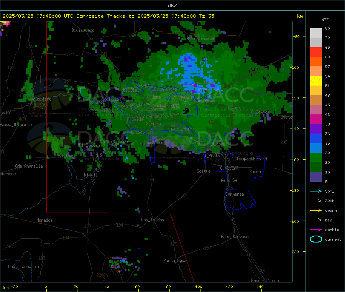345x292 pixels.
Task: Click the 'Los_Toldos' map label
Action: pos(153,220)
